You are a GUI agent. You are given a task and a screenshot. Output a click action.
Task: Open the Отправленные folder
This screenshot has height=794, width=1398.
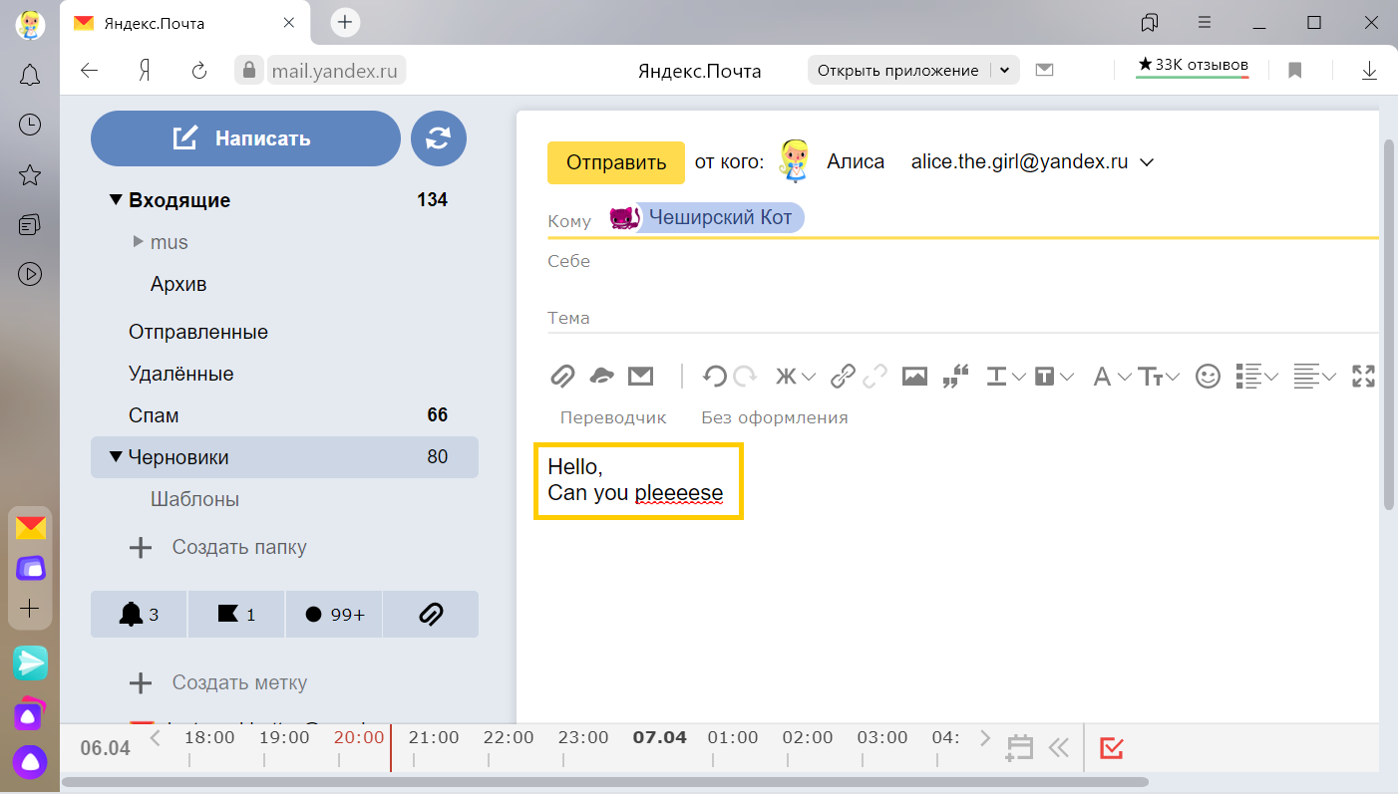[x=198, y=332]
